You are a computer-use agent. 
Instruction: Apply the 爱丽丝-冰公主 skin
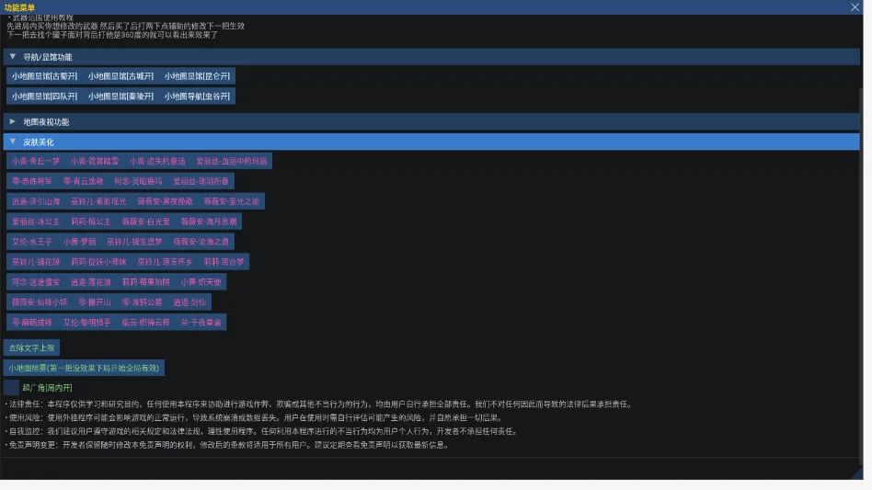coord(36,222)
